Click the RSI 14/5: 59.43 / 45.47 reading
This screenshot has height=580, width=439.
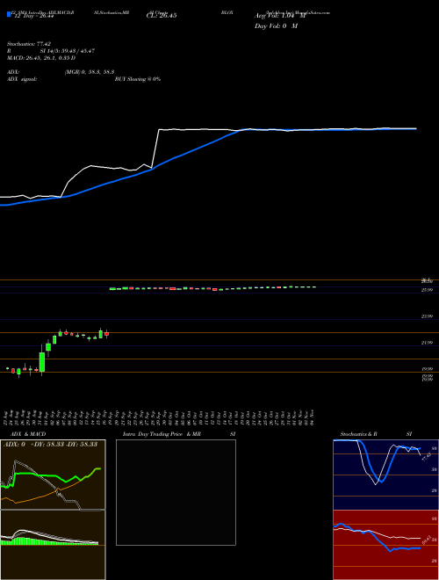click(x=51, y=51)
